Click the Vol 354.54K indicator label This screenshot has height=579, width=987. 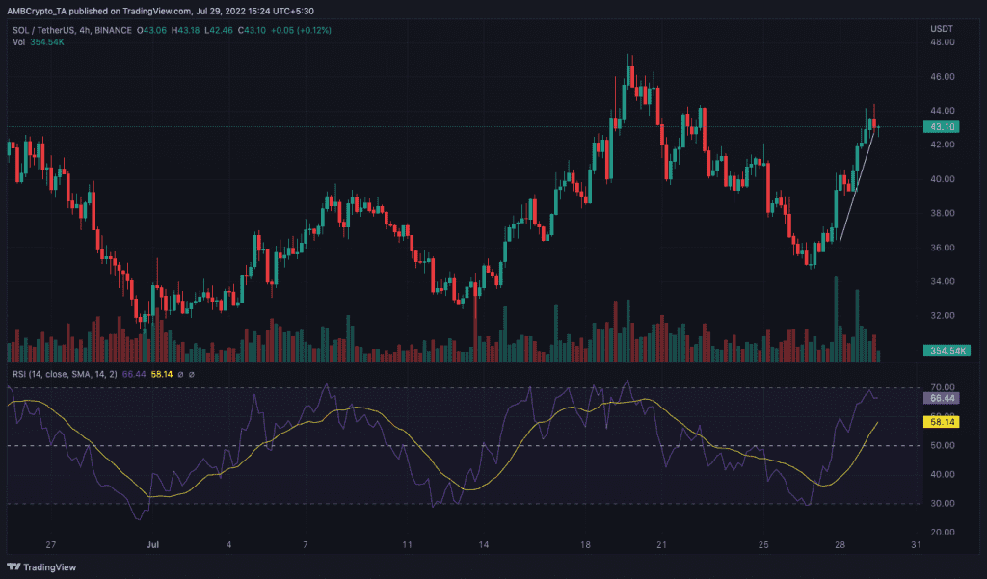pyautogui.click(x=38, y=42)
